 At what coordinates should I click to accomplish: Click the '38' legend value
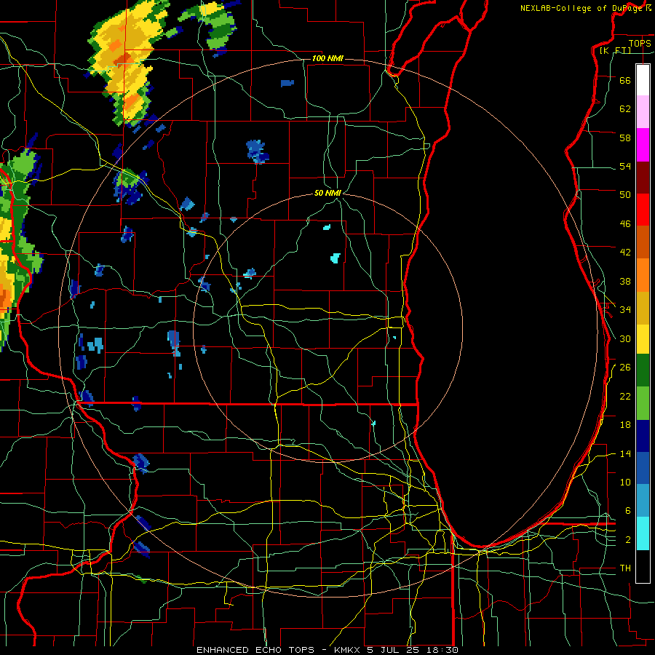pos(625,281)
